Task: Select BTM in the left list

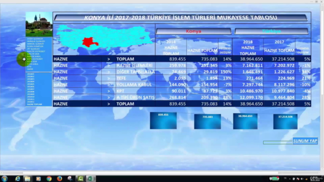Action: (x=29, y=67)
